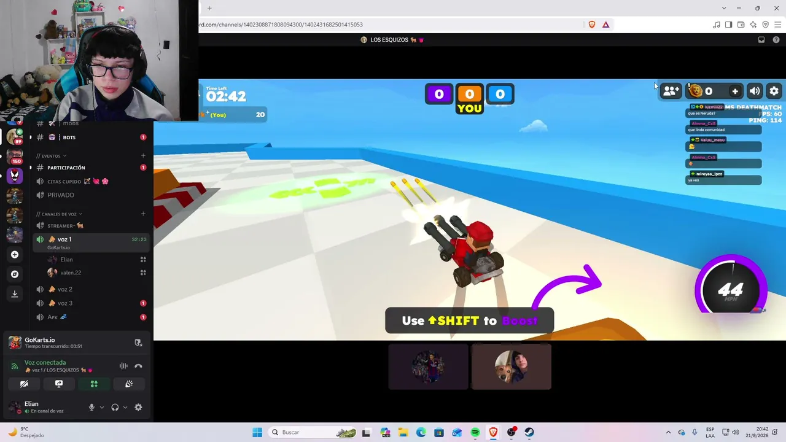
Task: Click the second participant thumbnail with dog
Action: (x=511, y=366)
